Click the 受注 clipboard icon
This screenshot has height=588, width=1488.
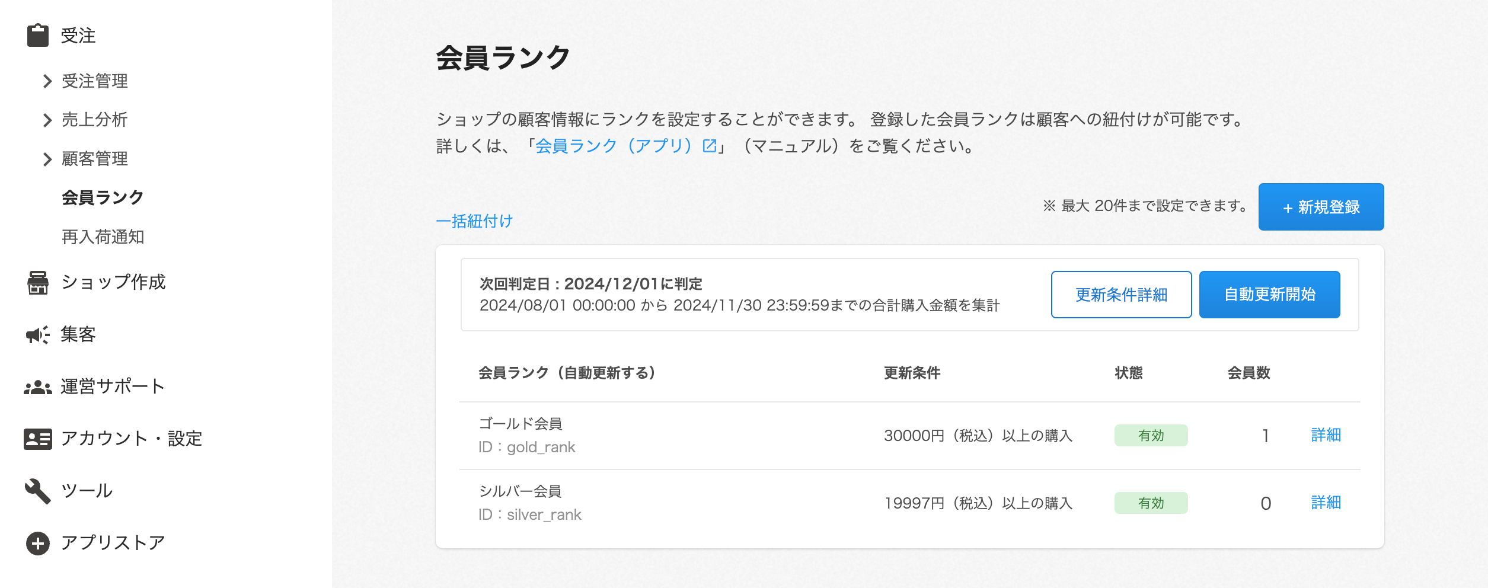pos(38,36)
